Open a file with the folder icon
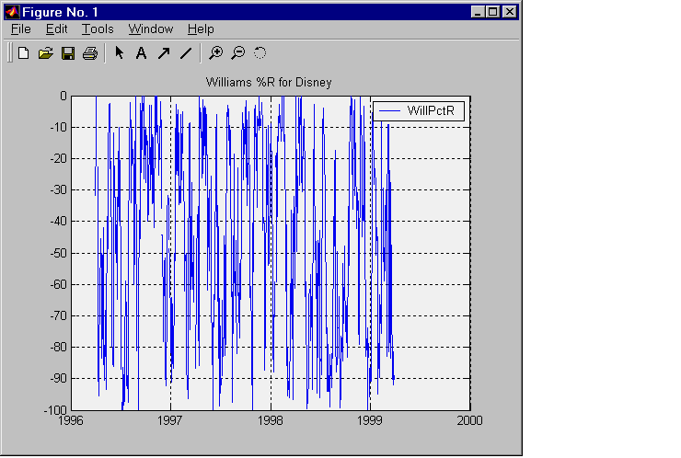The width and height of the screenshot is (681, 458). click(45, 53)
